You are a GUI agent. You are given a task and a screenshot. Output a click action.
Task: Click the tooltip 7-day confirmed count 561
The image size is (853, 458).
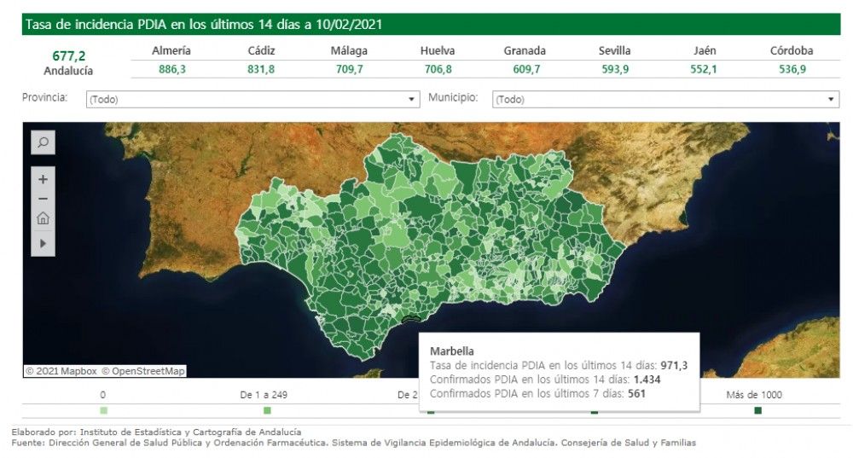click(x=636, y=394)
